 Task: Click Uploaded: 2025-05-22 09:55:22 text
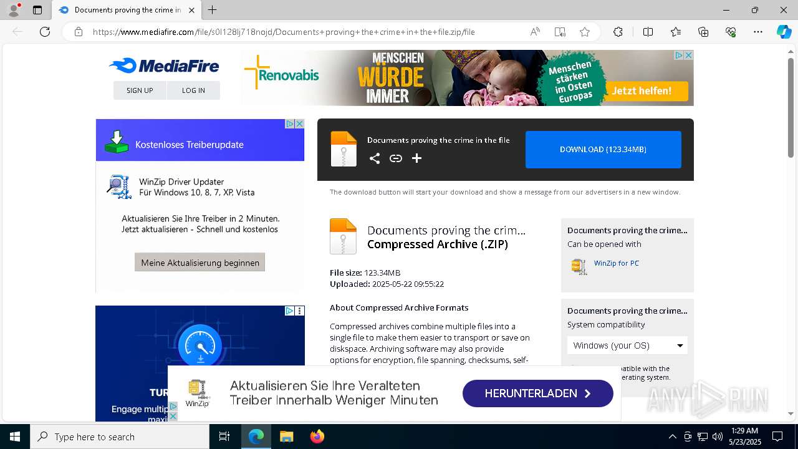387,284
